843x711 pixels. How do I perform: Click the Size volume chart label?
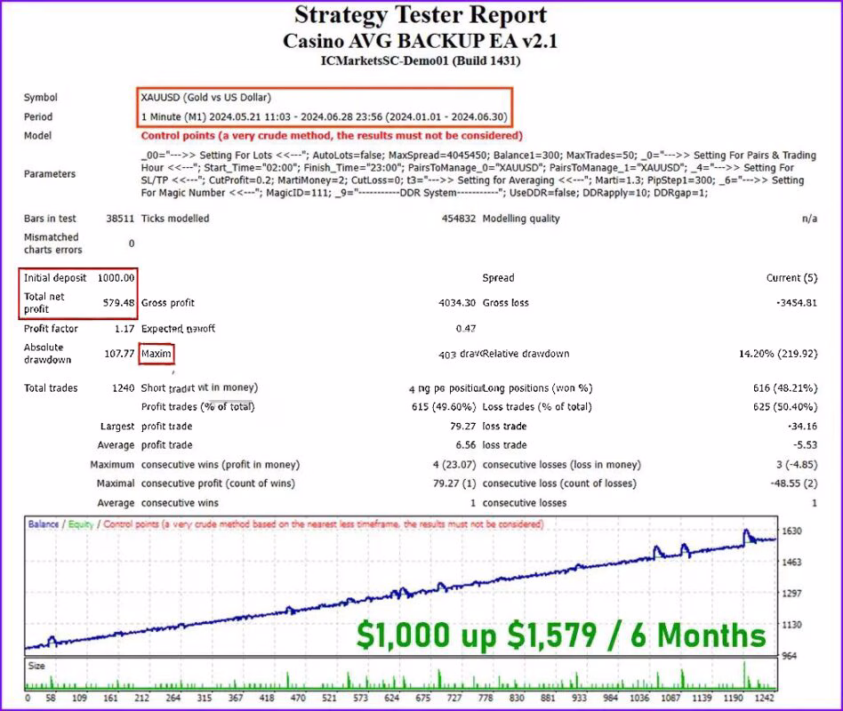tap(36, 666)
